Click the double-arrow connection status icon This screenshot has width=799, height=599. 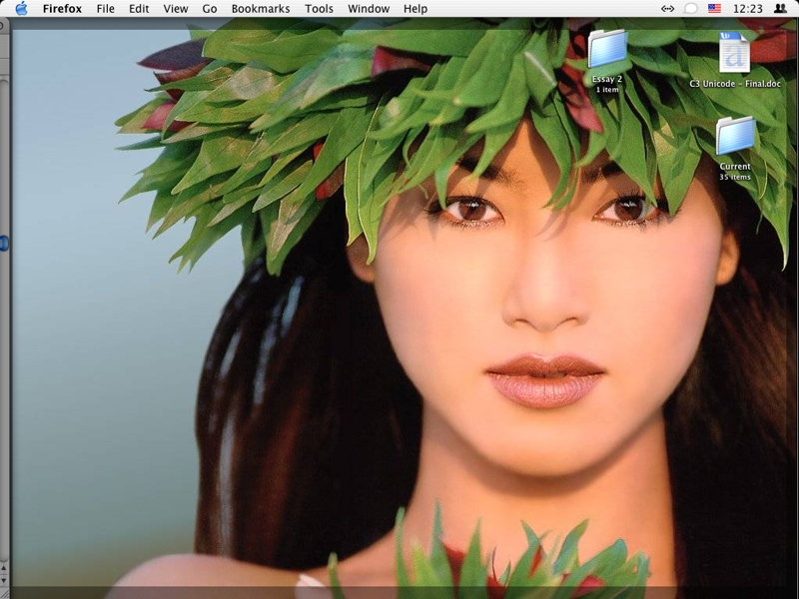(x=667, y=9)
